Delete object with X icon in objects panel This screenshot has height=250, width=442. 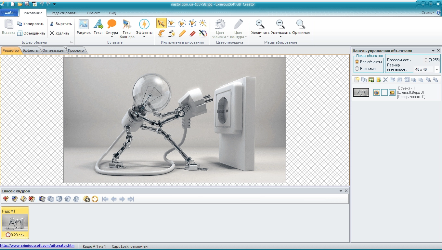click(385, 80)
